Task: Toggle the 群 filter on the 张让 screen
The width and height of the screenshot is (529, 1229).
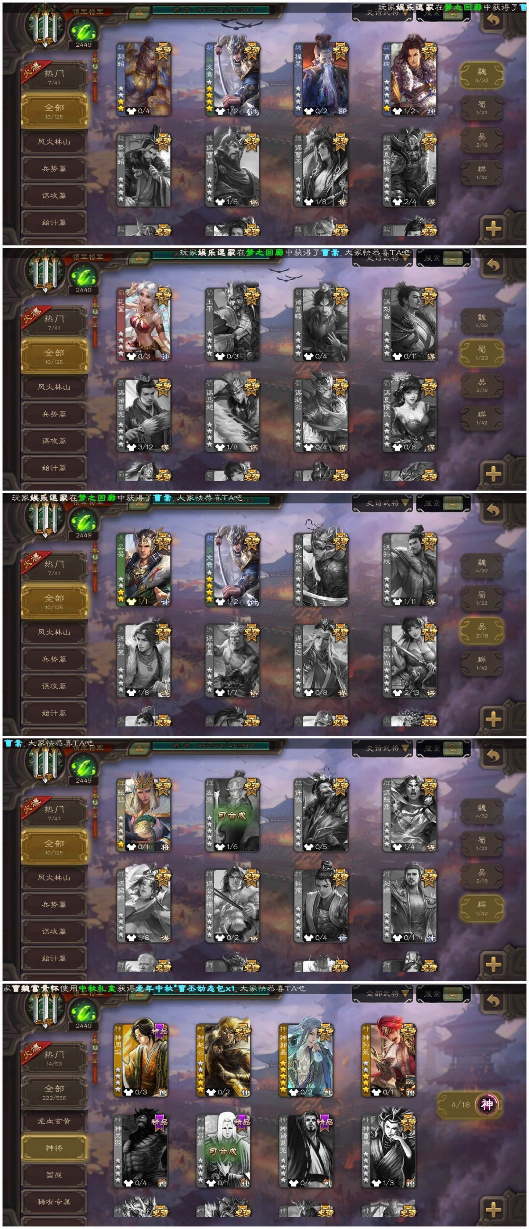Action: (482, 908)
